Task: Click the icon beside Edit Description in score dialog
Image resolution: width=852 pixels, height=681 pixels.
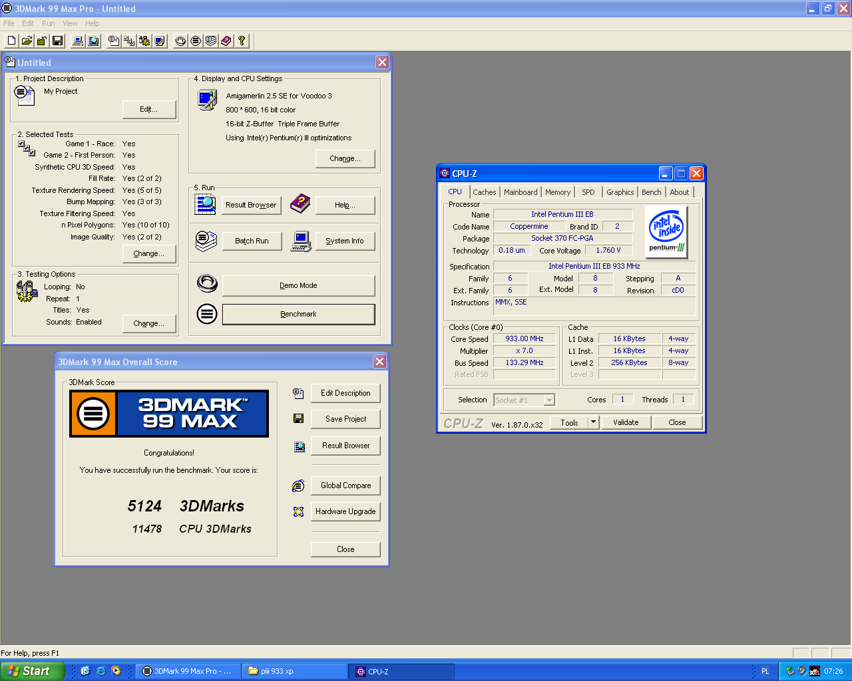Action: [298, 393]
